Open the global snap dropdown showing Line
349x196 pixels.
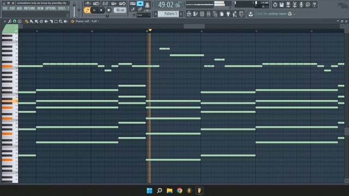(143, 15)
